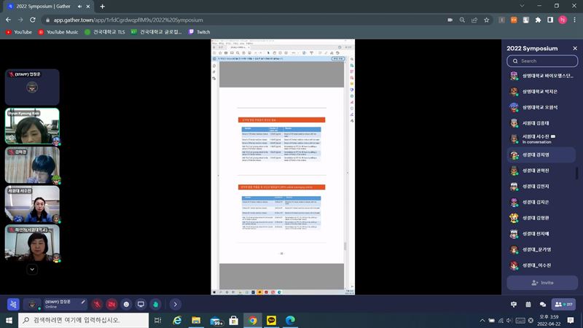Viewport: 583px width, 328px height.
Task: Switch to the 2022 Symposium Gather tab
Action: [x=45, y=6]
